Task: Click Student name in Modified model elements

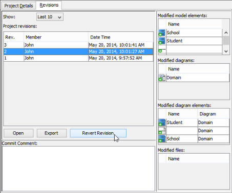Action: (175, 41)
